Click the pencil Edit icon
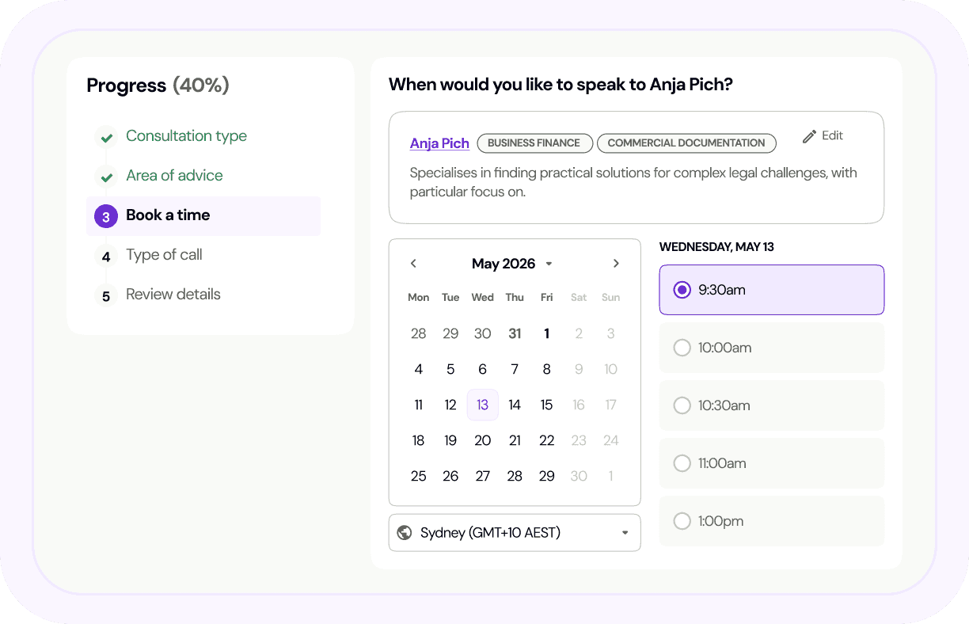 pos(809,136)
